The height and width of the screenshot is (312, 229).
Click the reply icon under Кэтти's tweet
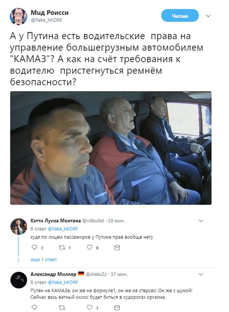(34, 247)
